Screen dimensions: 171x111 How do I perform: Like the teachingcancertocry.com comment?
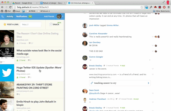[x=153, y=74]
